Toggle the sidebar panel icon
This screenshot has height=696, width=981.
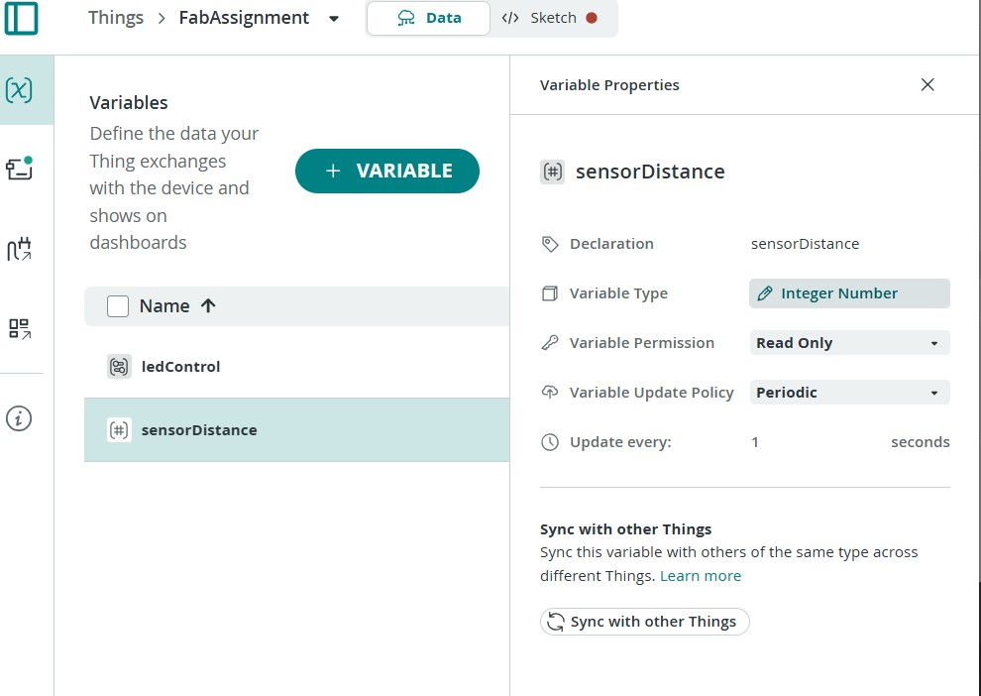(x=21, y=18)
